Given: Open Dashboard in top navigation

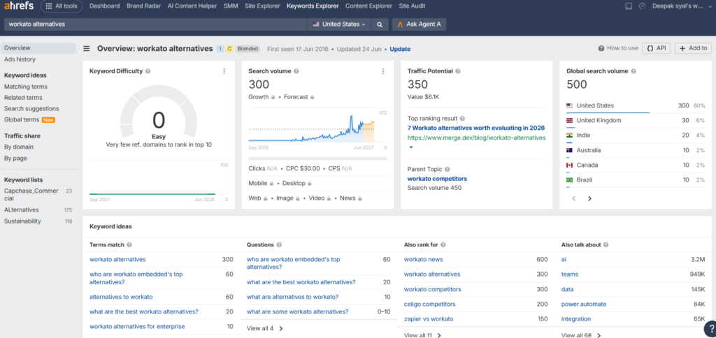Looking at the screenshot, I should (105, 6).
